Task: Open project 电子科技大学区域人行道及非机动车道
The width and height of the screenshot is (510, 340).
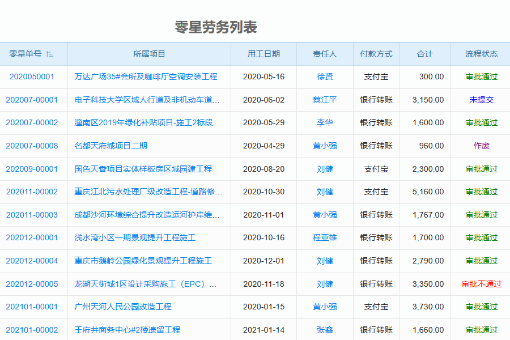Action: point(147,100)
